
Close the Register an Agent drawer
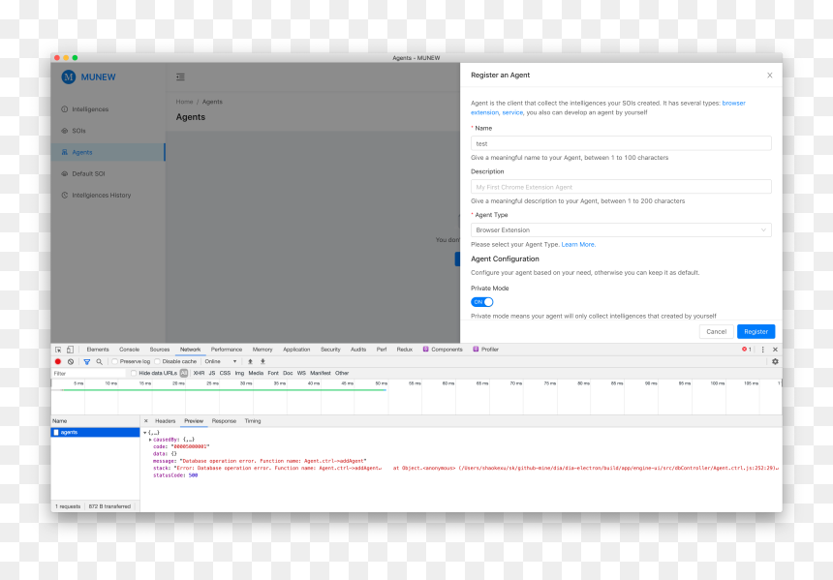tap(770, 76)
